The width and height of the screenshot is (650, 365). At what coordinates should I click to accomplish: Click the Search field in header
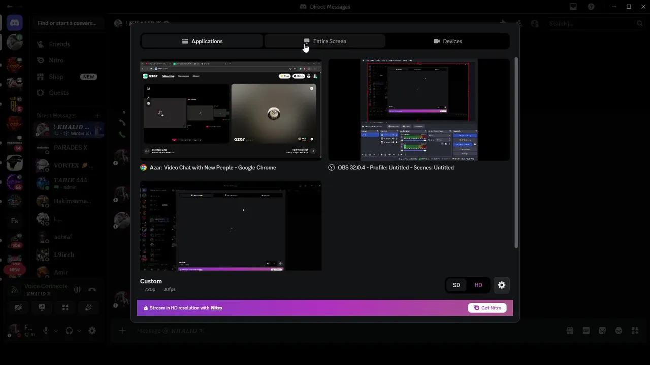pos(596,23)
